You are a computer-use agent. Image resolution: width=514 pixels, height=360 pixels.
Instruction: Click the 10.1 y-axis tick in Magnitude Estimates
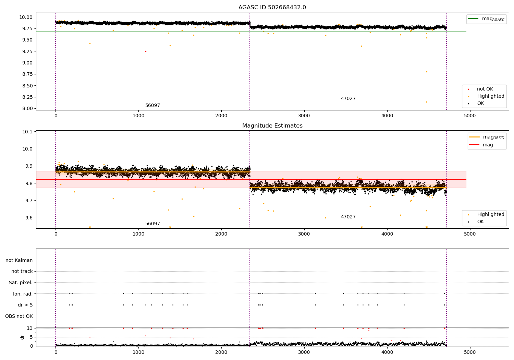[28, 132]
